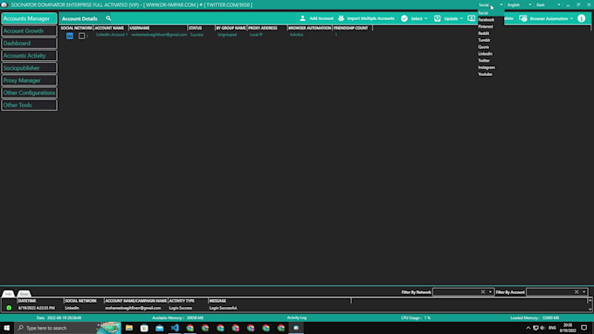
Task: Open the Accounts Activity section
Action: click(29, 56)
